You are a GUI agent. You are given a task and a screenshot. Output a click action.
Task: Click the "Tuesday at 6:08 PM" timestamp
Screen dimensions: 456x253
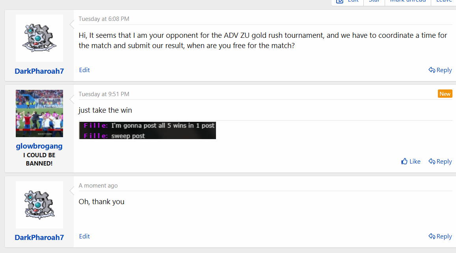click(104, 19)
